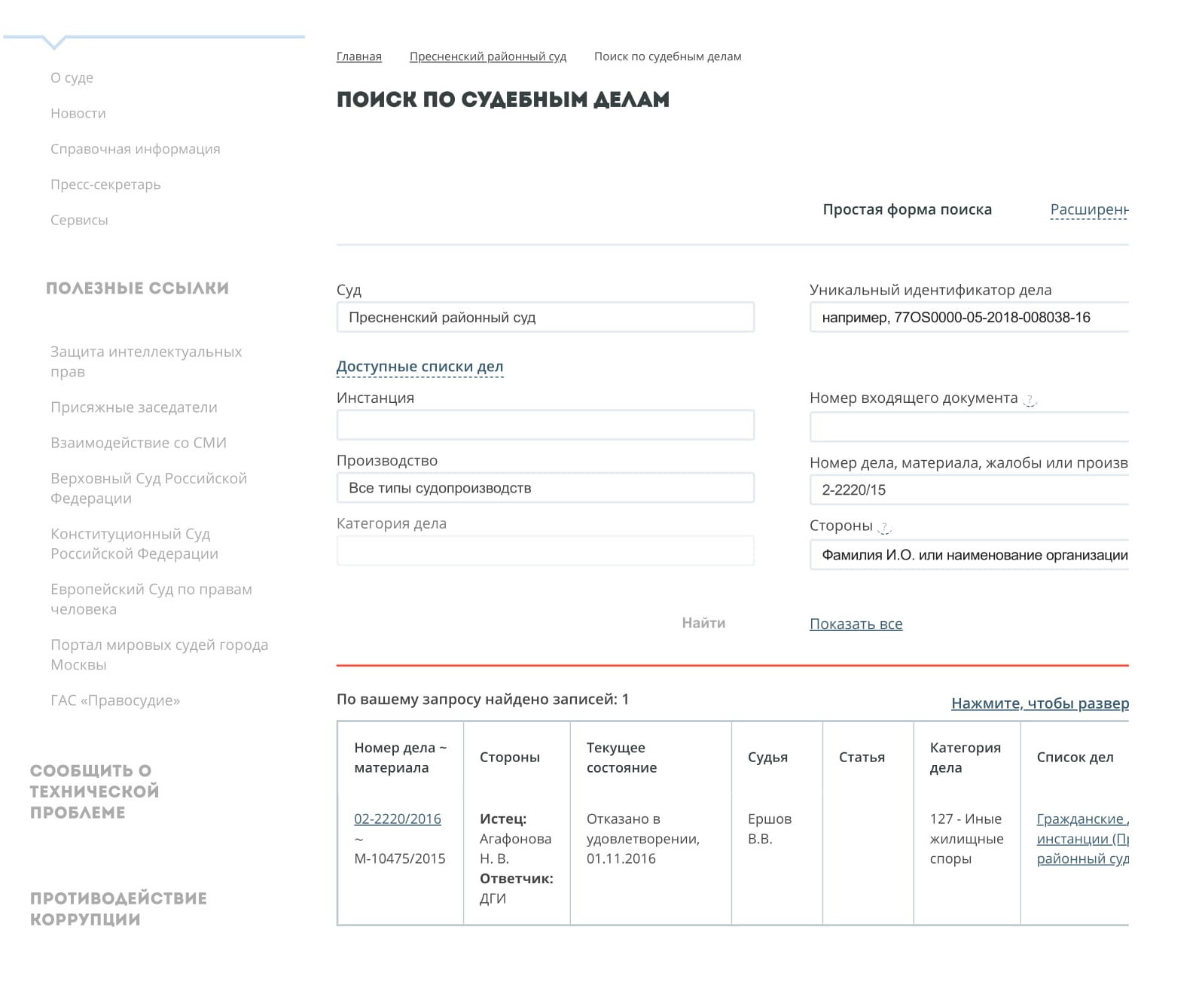Click judge name Ершов В.В. cell
The width and height of the screenshot is (1202, 997).
pos(770,828)
